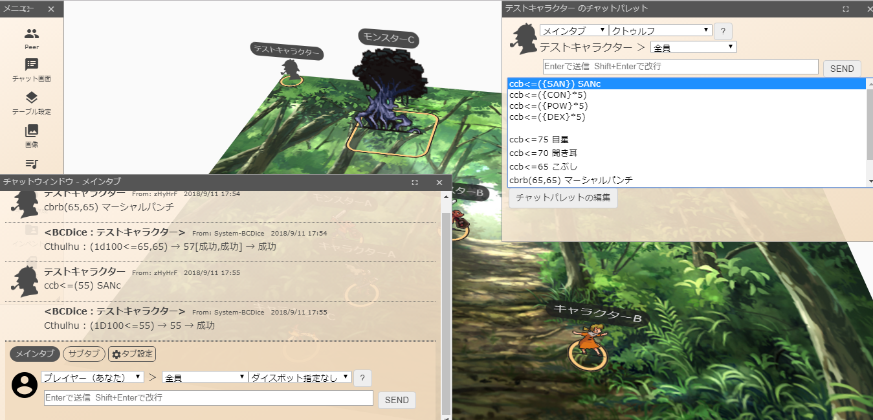Click SEND in the chat palette

(842, 69)
